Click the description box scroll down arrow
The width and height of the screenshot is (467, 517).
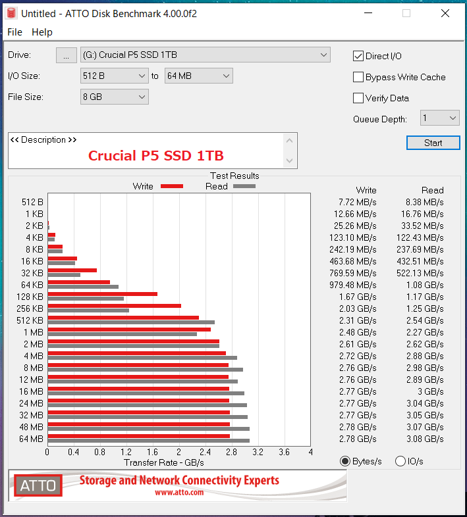click(x=290, y=160)
